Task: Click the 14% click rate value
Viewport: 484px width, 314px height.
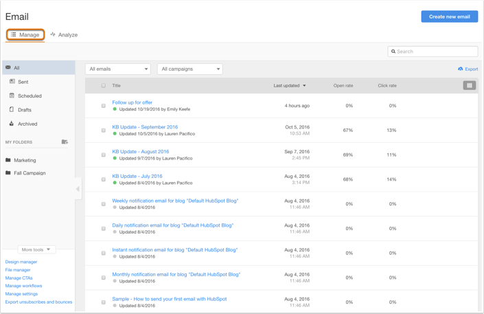Action: coord(391,179)
